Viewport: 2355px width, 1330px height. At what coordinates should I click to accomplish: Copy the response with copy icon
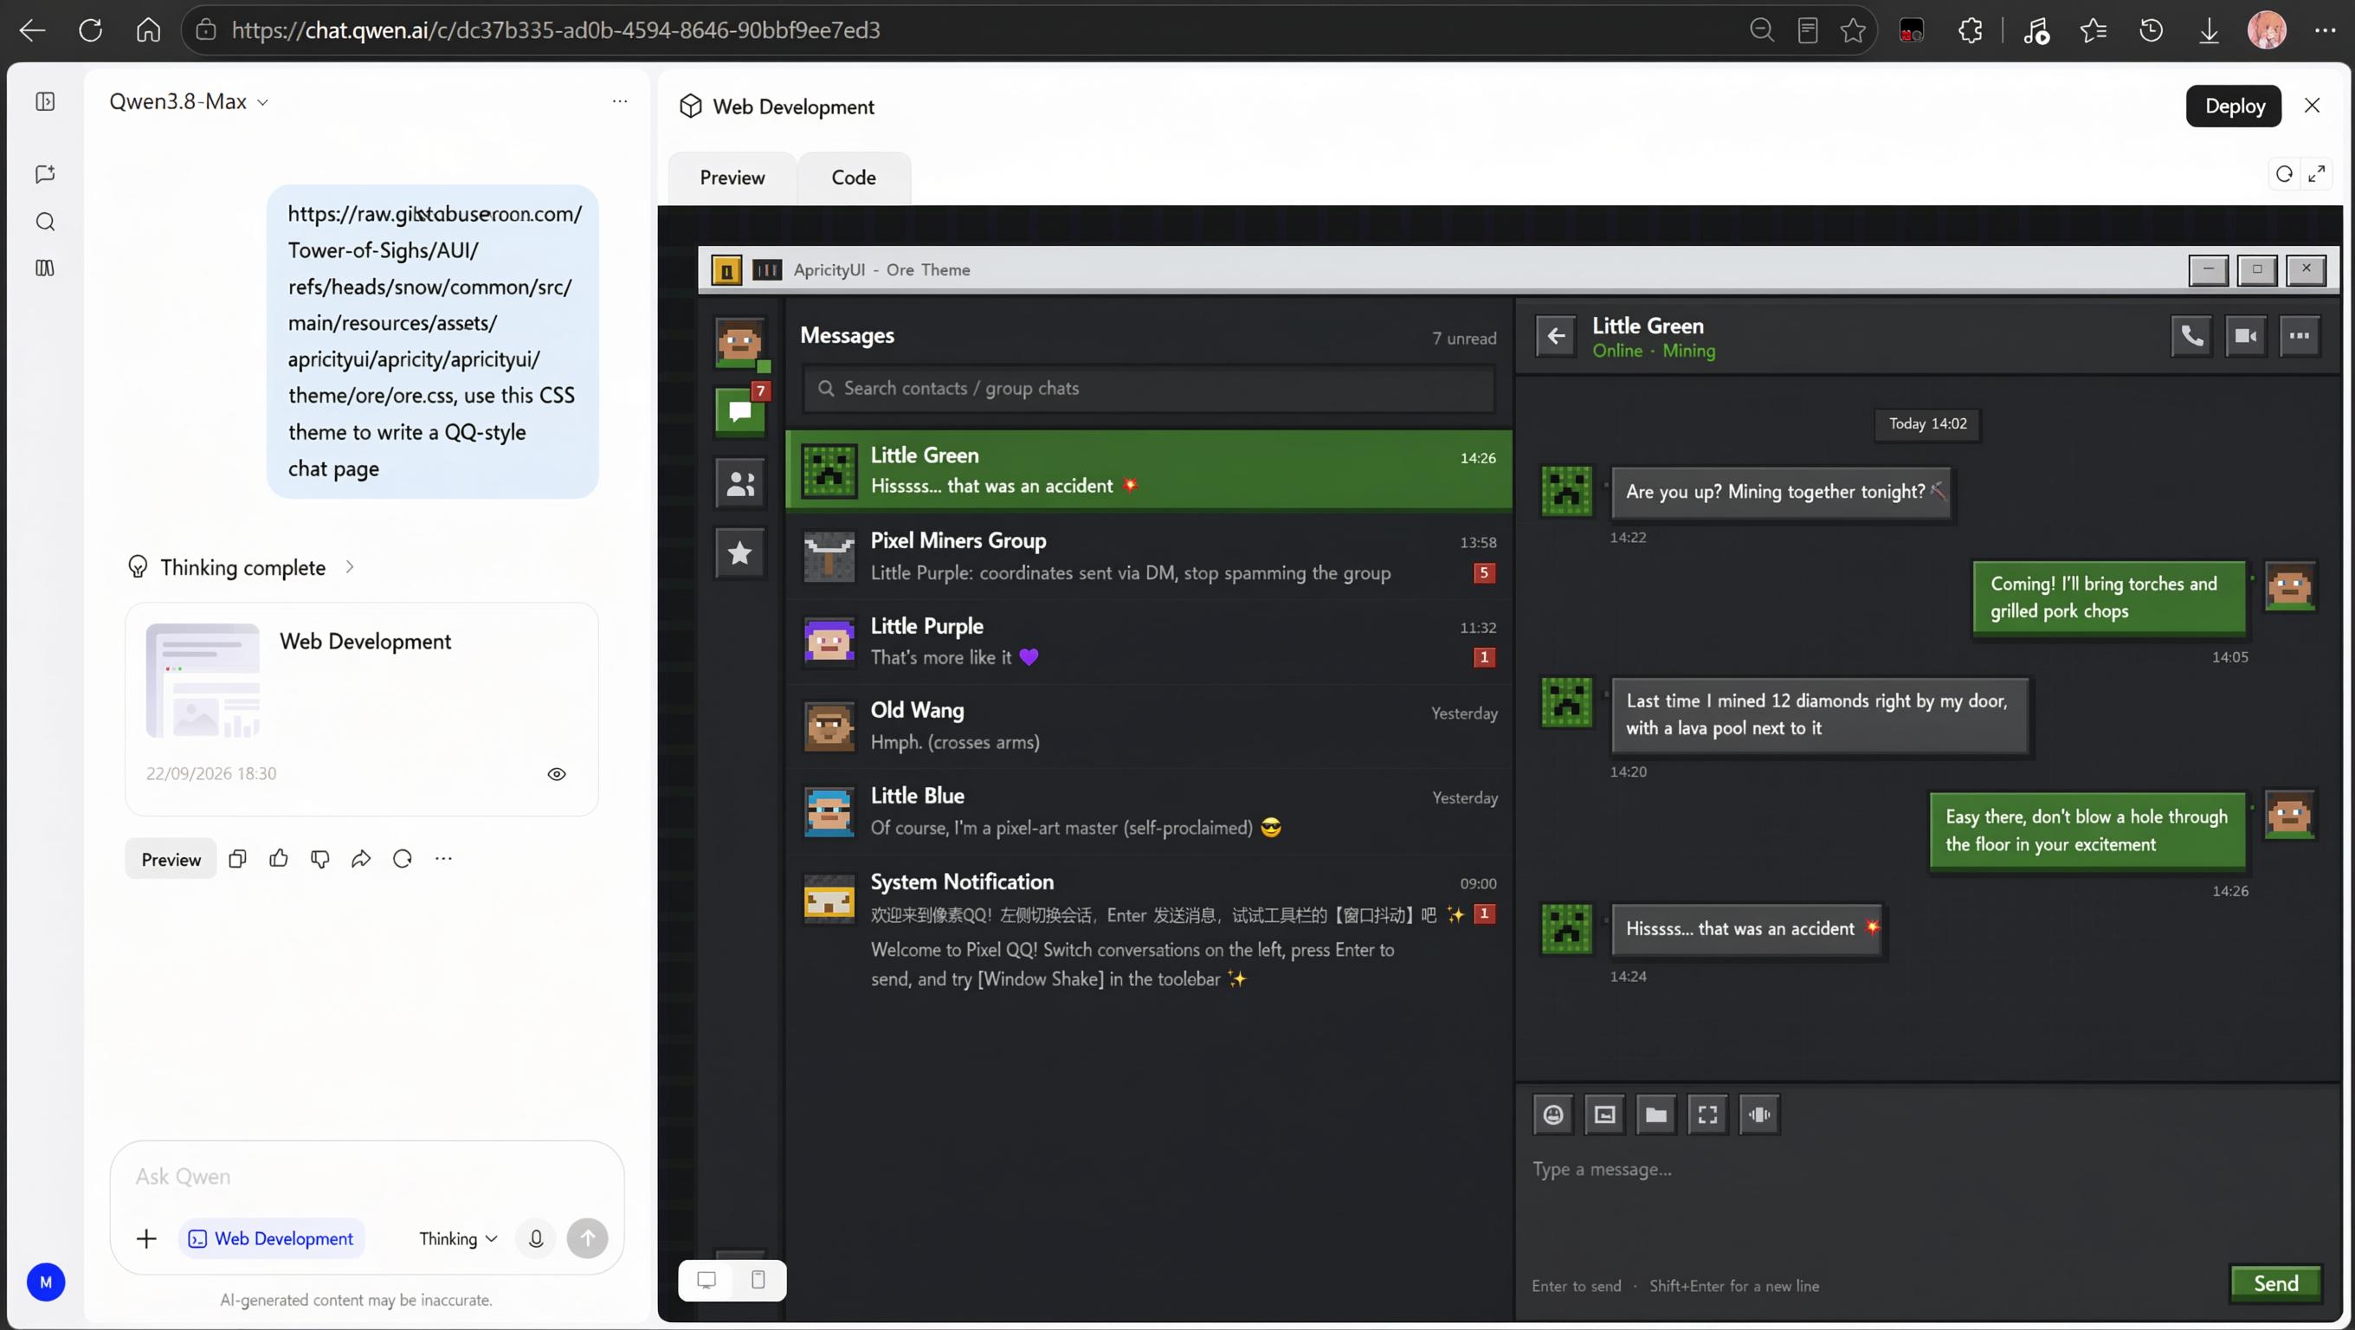pyautogui.click(x=238, y=858)
